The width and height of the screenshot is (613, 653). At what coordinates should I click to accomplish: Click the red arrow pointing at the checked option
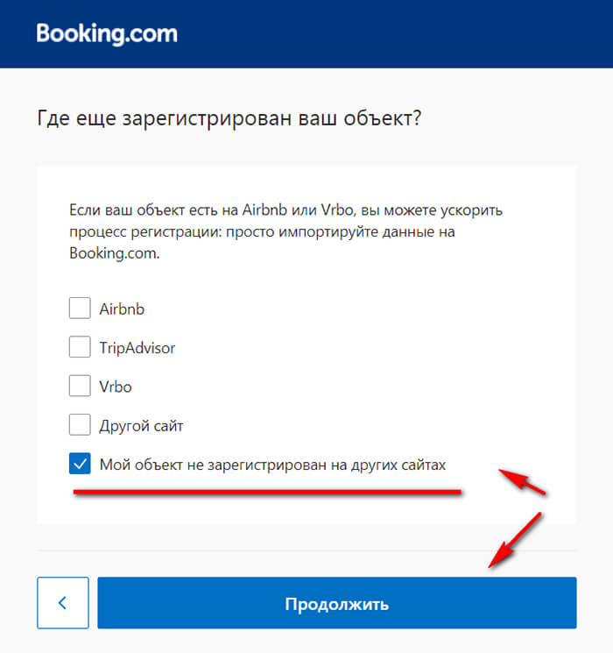(x=523, y=482)
